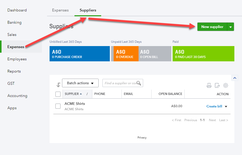The width and height of the screenshot is (242, 155).
Task: Open the Batch actions dropdown
Action: click(80, 83)
